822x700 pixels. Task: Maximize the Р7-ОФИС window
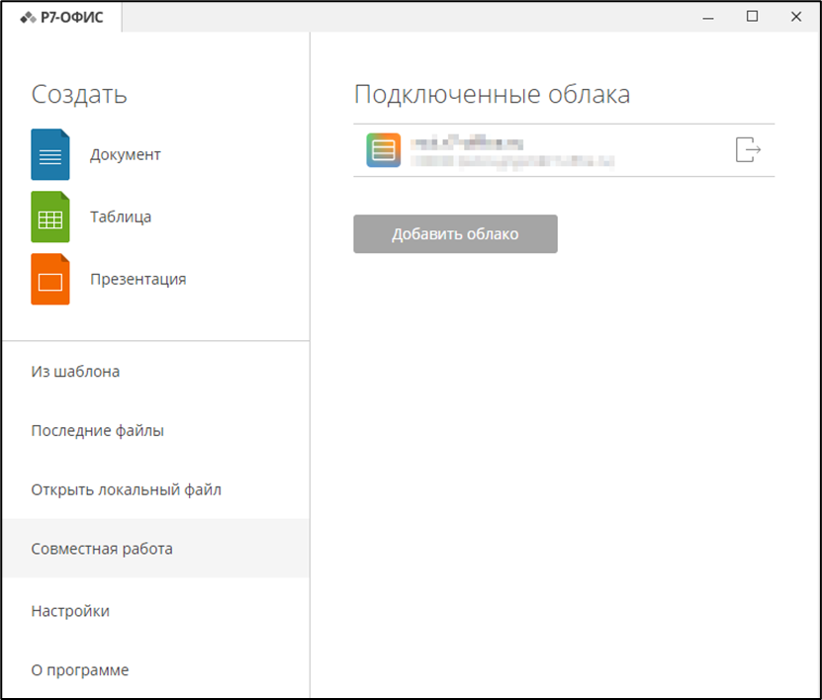(x=753, y=17)
